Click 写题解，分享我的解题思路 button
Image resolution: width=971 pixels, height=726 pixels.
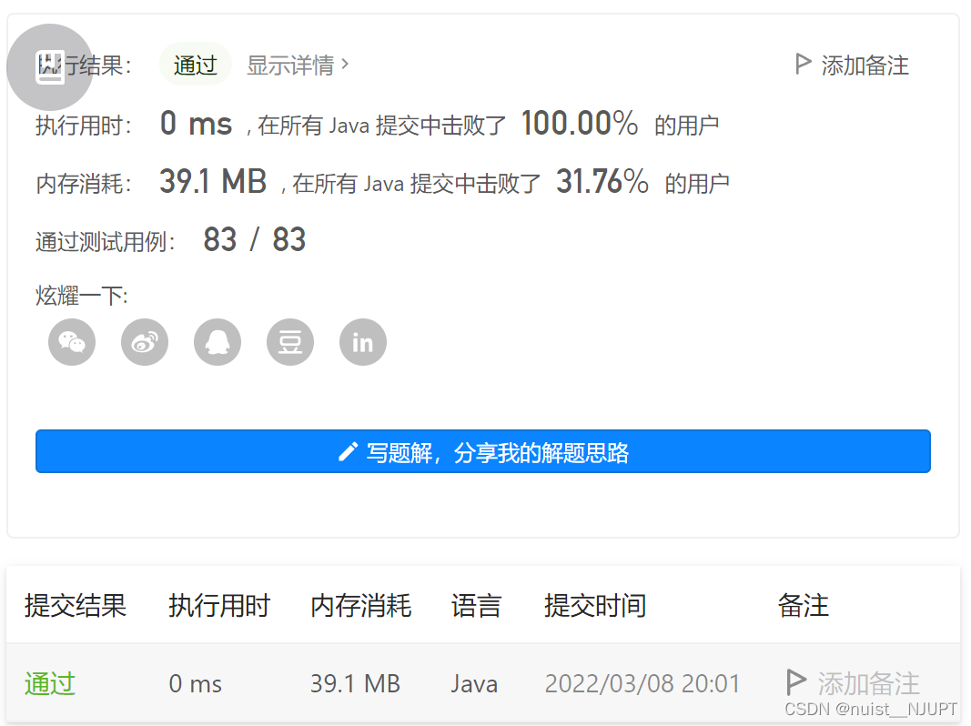point(483,450)
